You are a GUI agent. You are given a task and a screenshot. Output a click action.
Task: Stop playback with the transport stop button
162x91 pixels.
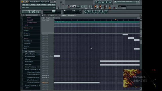75,6
